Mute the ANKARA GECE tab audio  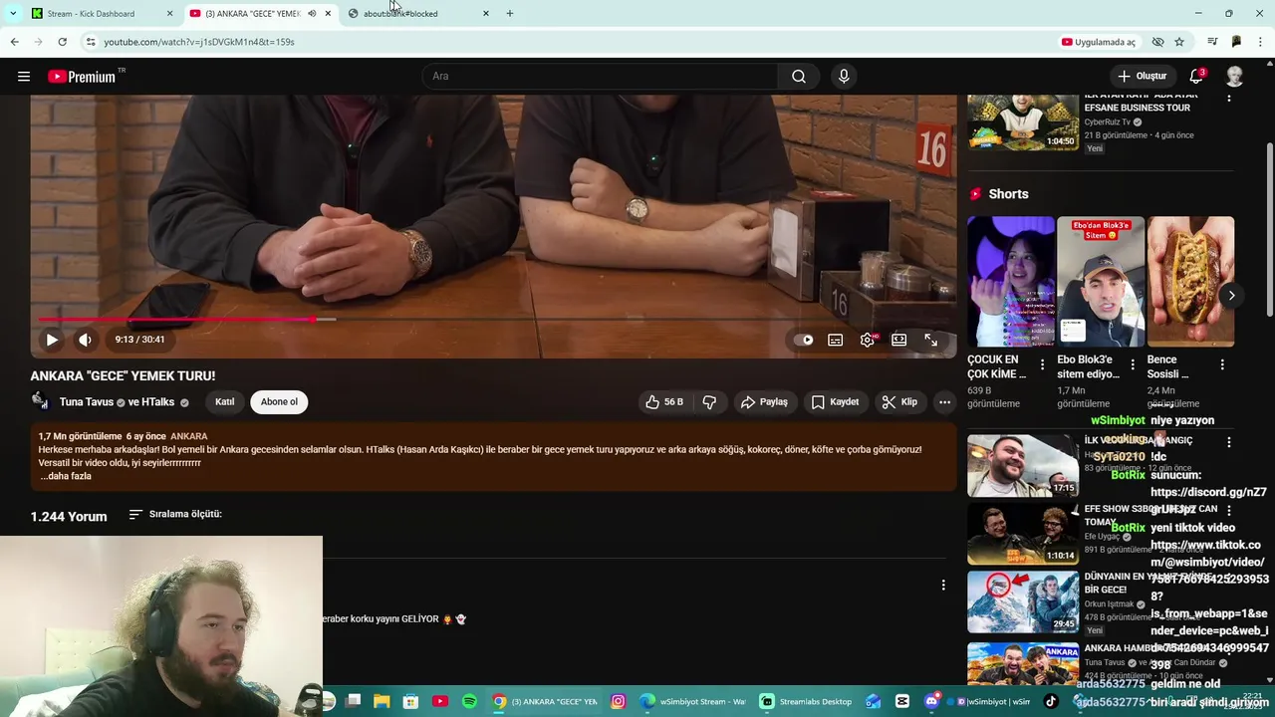(312, 14)
